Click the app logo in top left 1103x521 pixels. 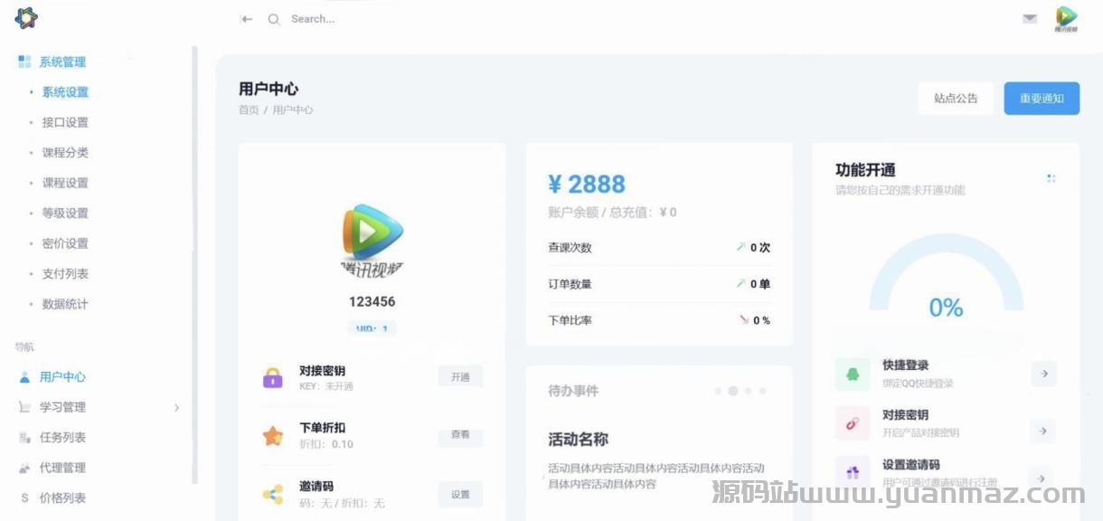[26, 17]
